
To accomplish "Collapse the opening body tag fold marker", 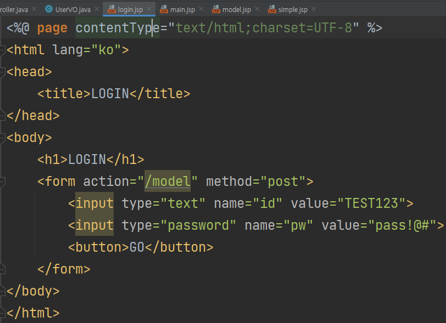I will [2, 138].
